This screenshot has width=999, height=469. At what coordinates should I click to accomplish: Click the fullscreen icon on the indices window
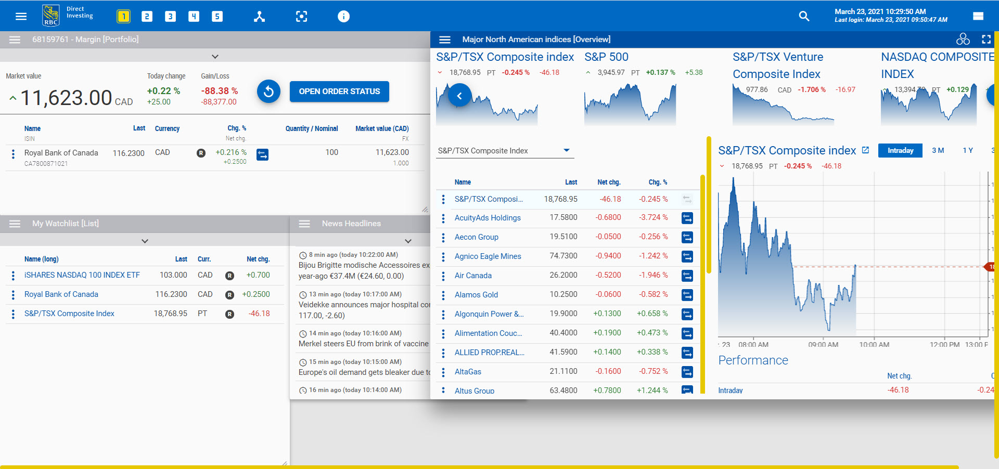pos(987,39)
